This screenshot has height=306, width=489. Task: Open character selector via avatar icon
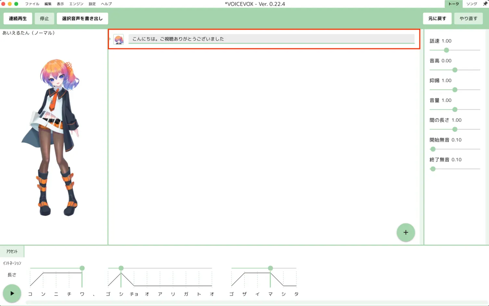coord(119,40)
